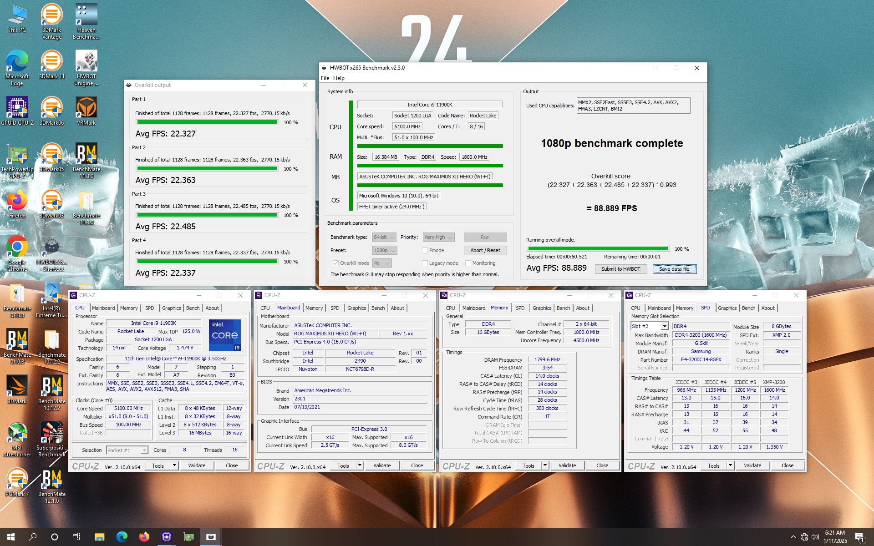Open 3DMark03 desktop shortcut
874x546 pixels.
(x=52, y=204)
